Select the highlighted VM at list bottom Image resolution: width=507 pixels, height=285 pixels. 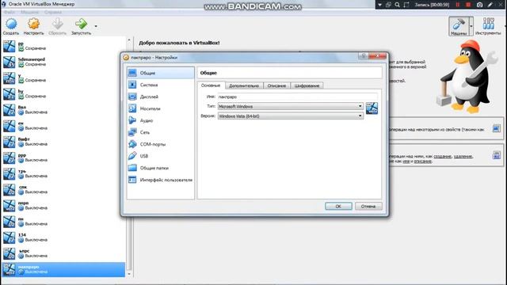point(63,269)
